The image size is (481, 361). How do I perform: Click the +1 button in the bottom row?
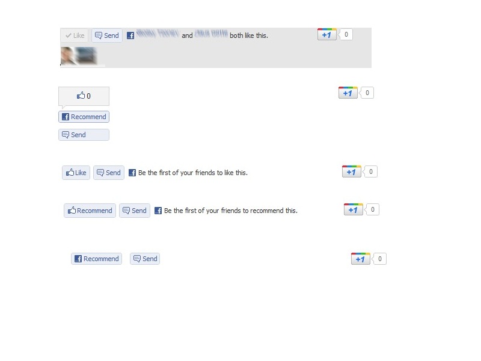pos(360,259)
